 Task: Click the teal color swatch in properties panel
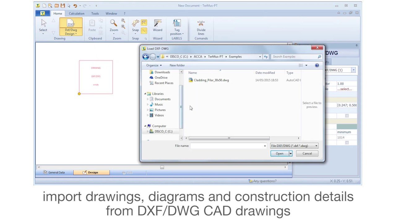coord(347,127)
